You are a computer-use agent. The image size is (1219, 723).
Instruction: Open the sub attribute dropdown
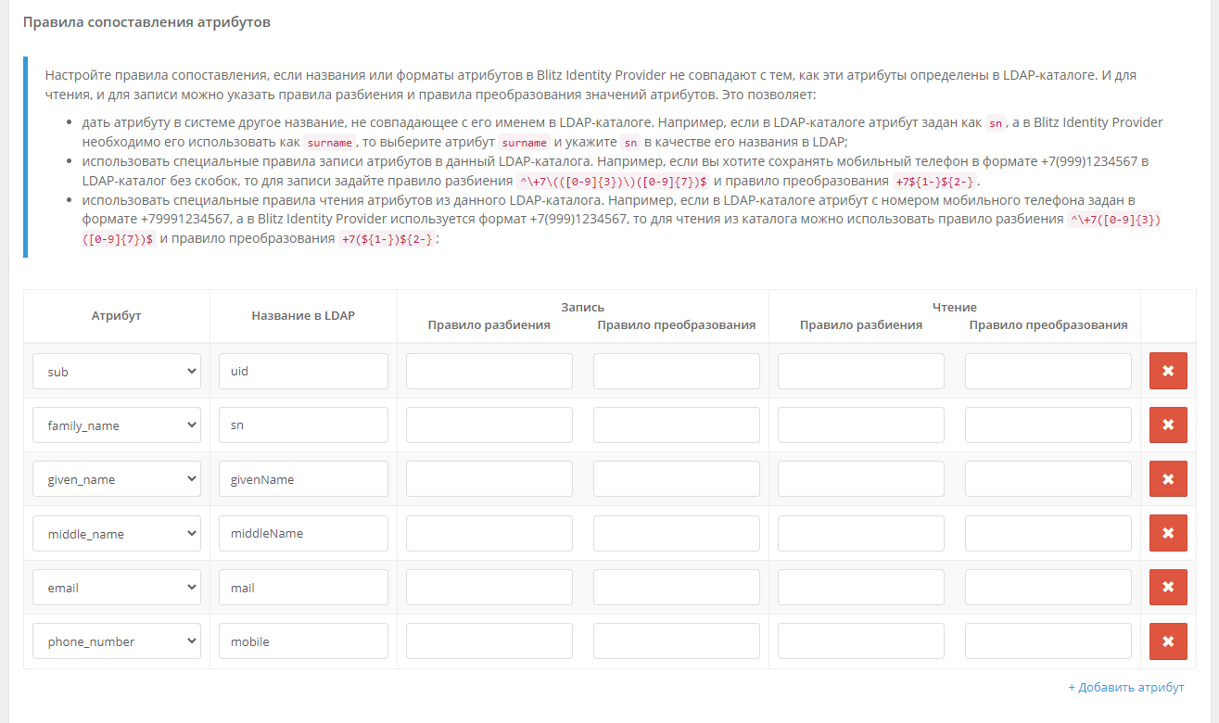click(117, 371)
